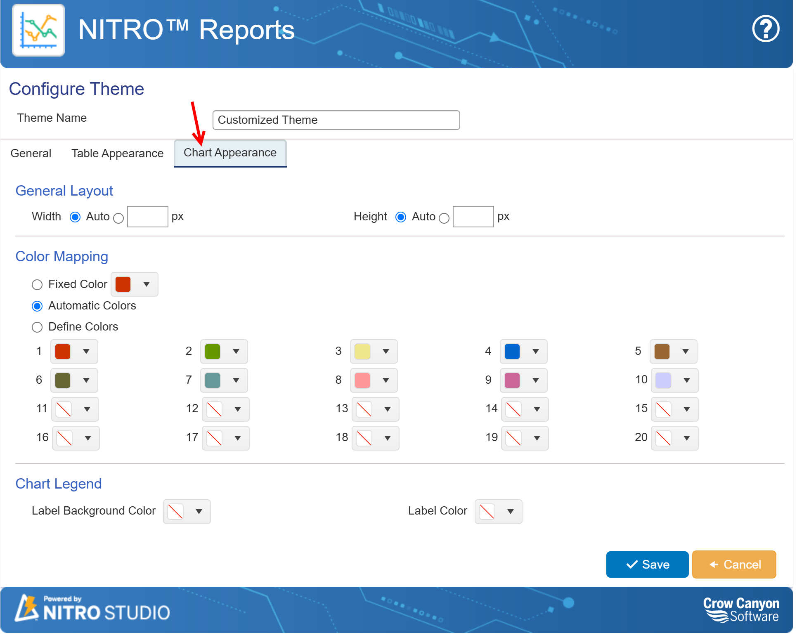Save the customized theme
This screenshot has height=640, width=797.
[x=647, y=564]
